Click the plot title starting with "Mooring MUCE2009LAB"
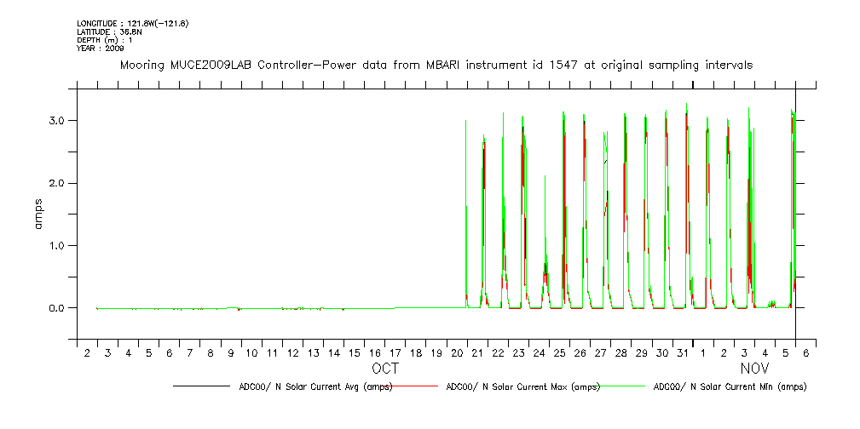860x429 pixels. (436, 65)
